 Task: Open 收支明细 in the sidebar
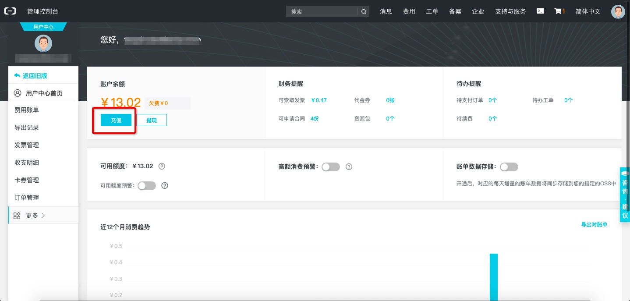pyautogui.click(x=27, y=163)
